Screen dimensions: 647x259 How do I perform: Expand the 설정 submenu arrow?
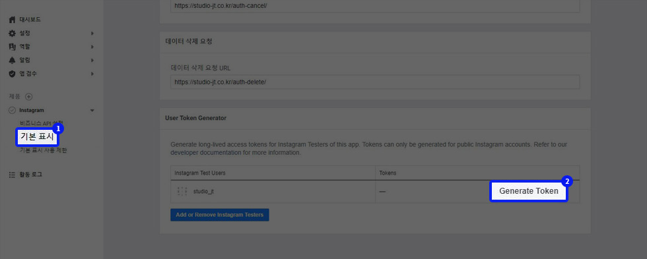(x=92, y=33)
